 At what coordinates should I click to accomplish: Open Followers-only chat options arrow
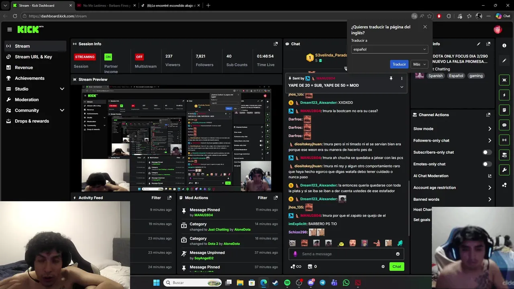[x=490, y=140]
